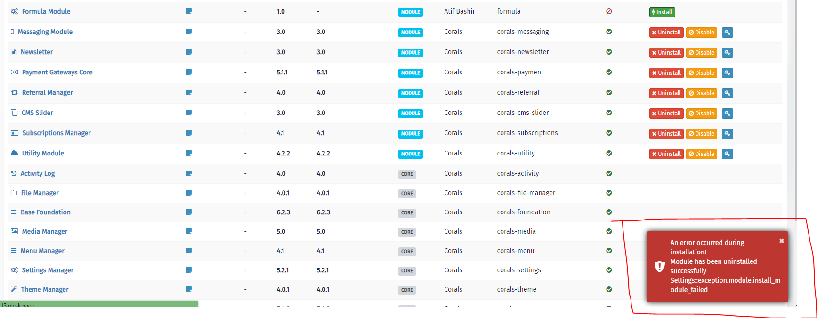
Task: Click the note icon in the Theme Manager row
Action: [x=189, y=289]
